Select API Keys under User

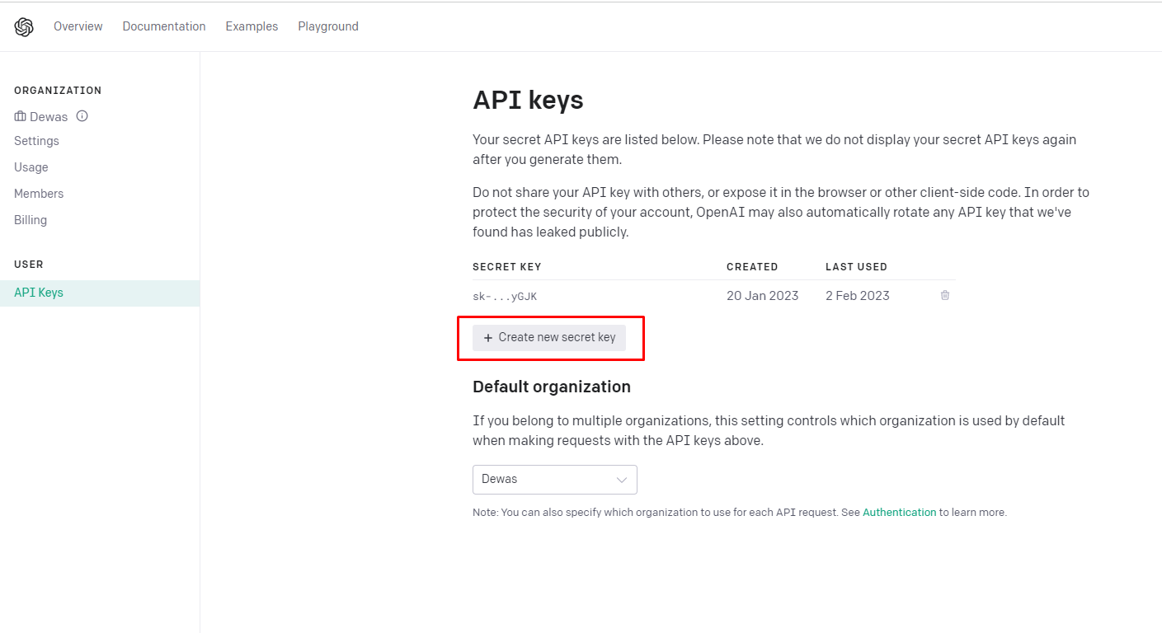click(x=100, y=293)
